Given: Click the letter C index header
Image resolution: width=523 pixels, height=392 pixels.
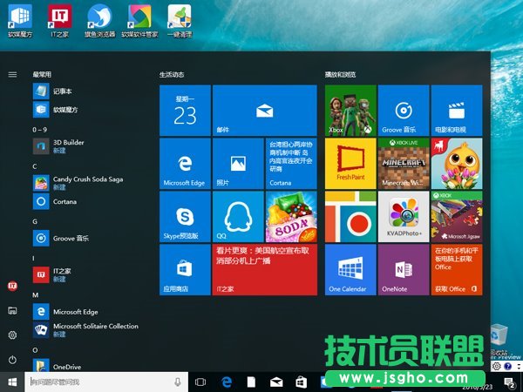Looking at the screenshot, I should (35, 166).
